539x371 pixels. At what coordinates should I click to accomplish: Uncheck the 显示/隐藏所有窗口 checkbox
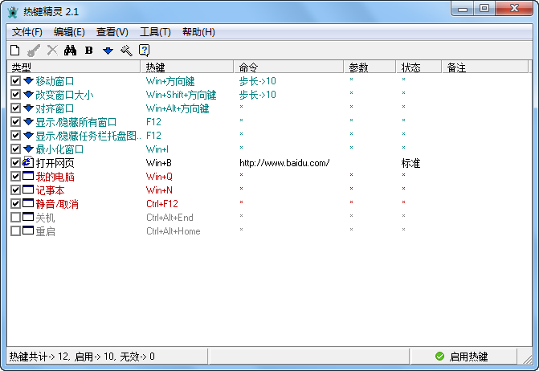15,121
